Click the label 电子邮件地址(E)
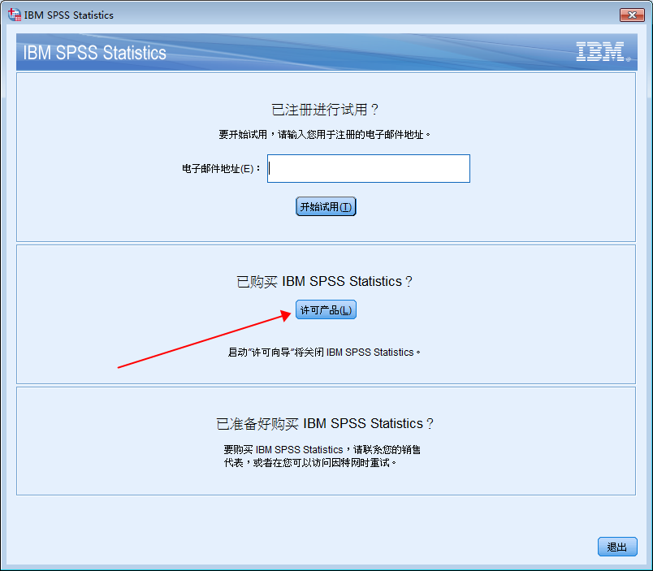 [x=221, y=169]
